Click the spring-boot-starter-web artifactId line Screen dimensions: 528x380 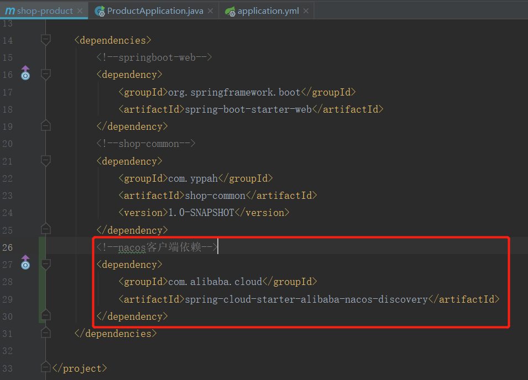pos(251,109)
